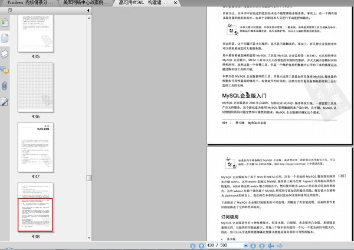Select page 436 thumbnail
The height and width of the screenshot is (250, 354).
(x=35, y=88)
